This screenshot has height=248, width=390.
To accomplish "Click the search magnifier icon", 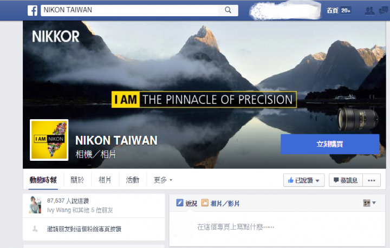I will (228, 10).
